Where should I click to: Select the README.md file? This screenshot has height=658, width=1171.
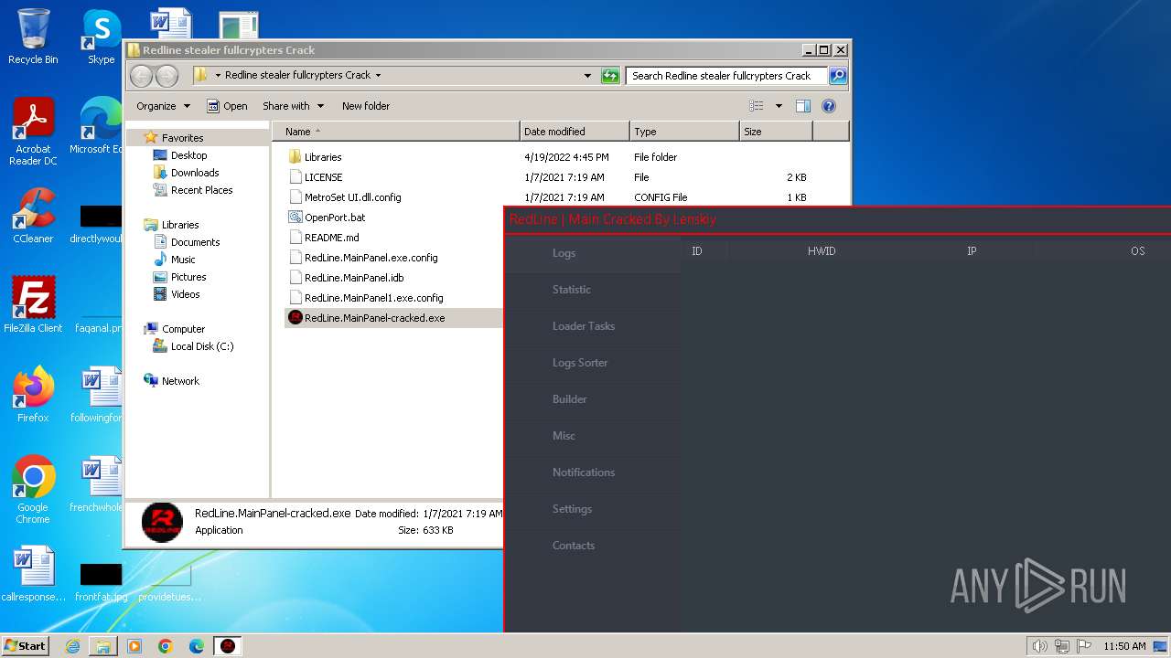tap(331, 238)
